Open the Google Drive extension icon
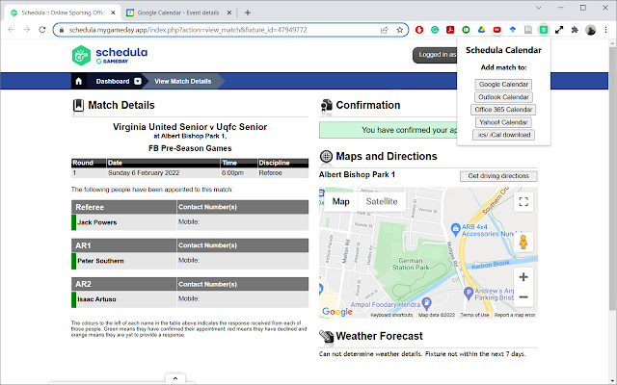617x385 pixels. [x=481, y=30]
